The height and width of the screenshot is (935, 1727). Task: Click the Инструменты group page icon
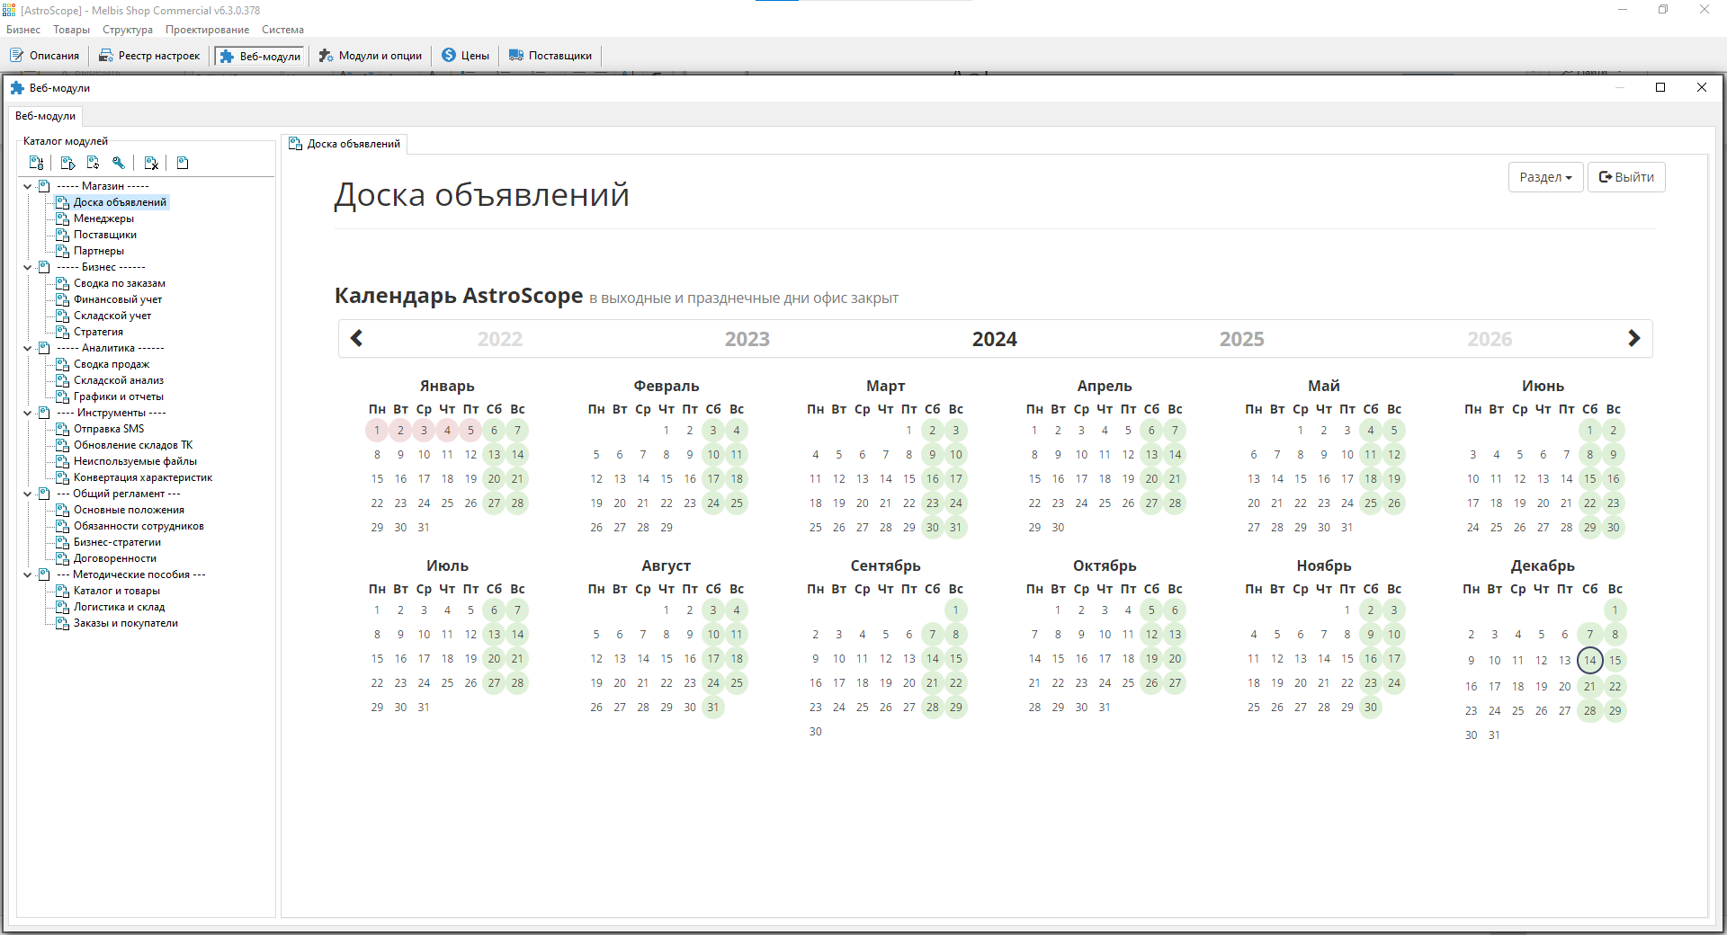(x=44, y=413)
